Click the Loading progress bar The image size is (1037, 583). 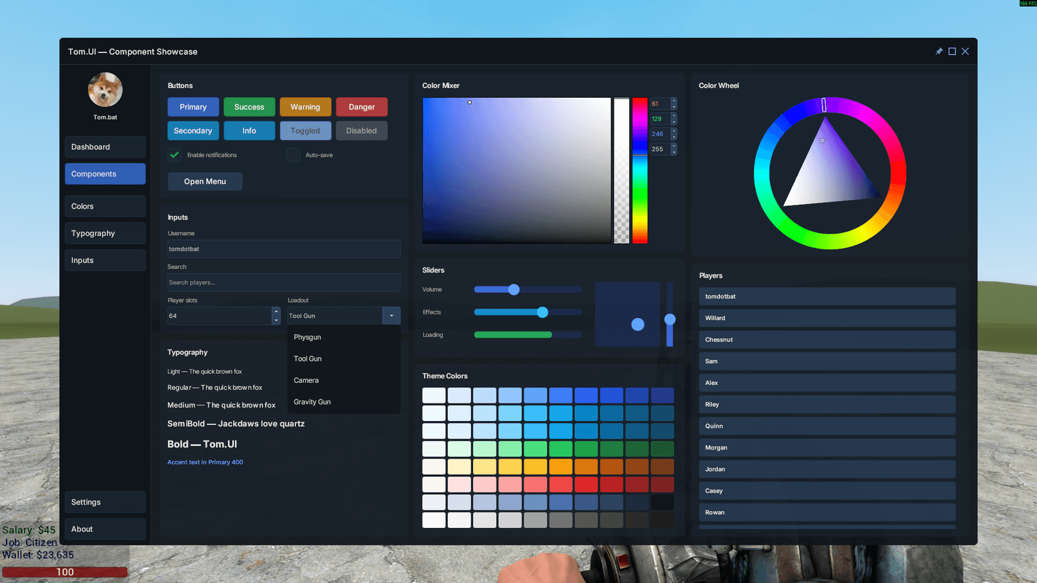click(x=528, y=335)
